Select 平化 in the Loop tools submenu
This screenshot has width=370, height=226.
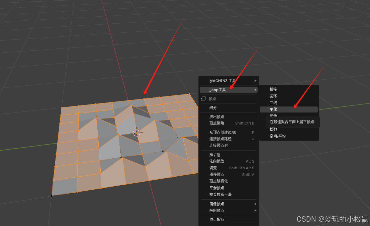[289, 109]
